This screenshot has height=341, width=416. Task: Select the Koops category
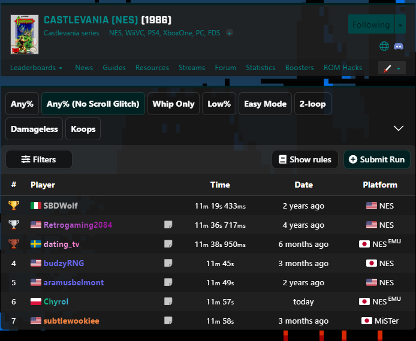tap(83, 129)
